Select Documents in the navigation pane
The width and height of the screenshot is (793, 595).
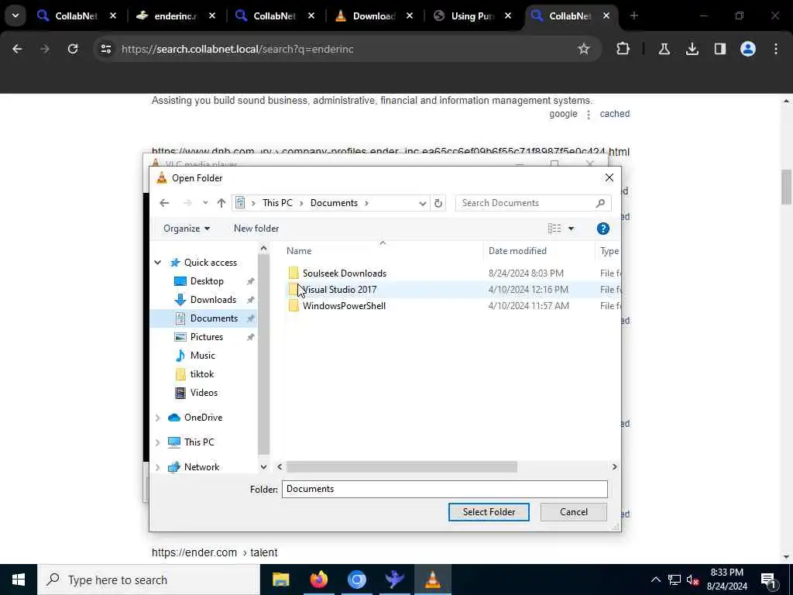pyautogui.click(x=214, y=318)
